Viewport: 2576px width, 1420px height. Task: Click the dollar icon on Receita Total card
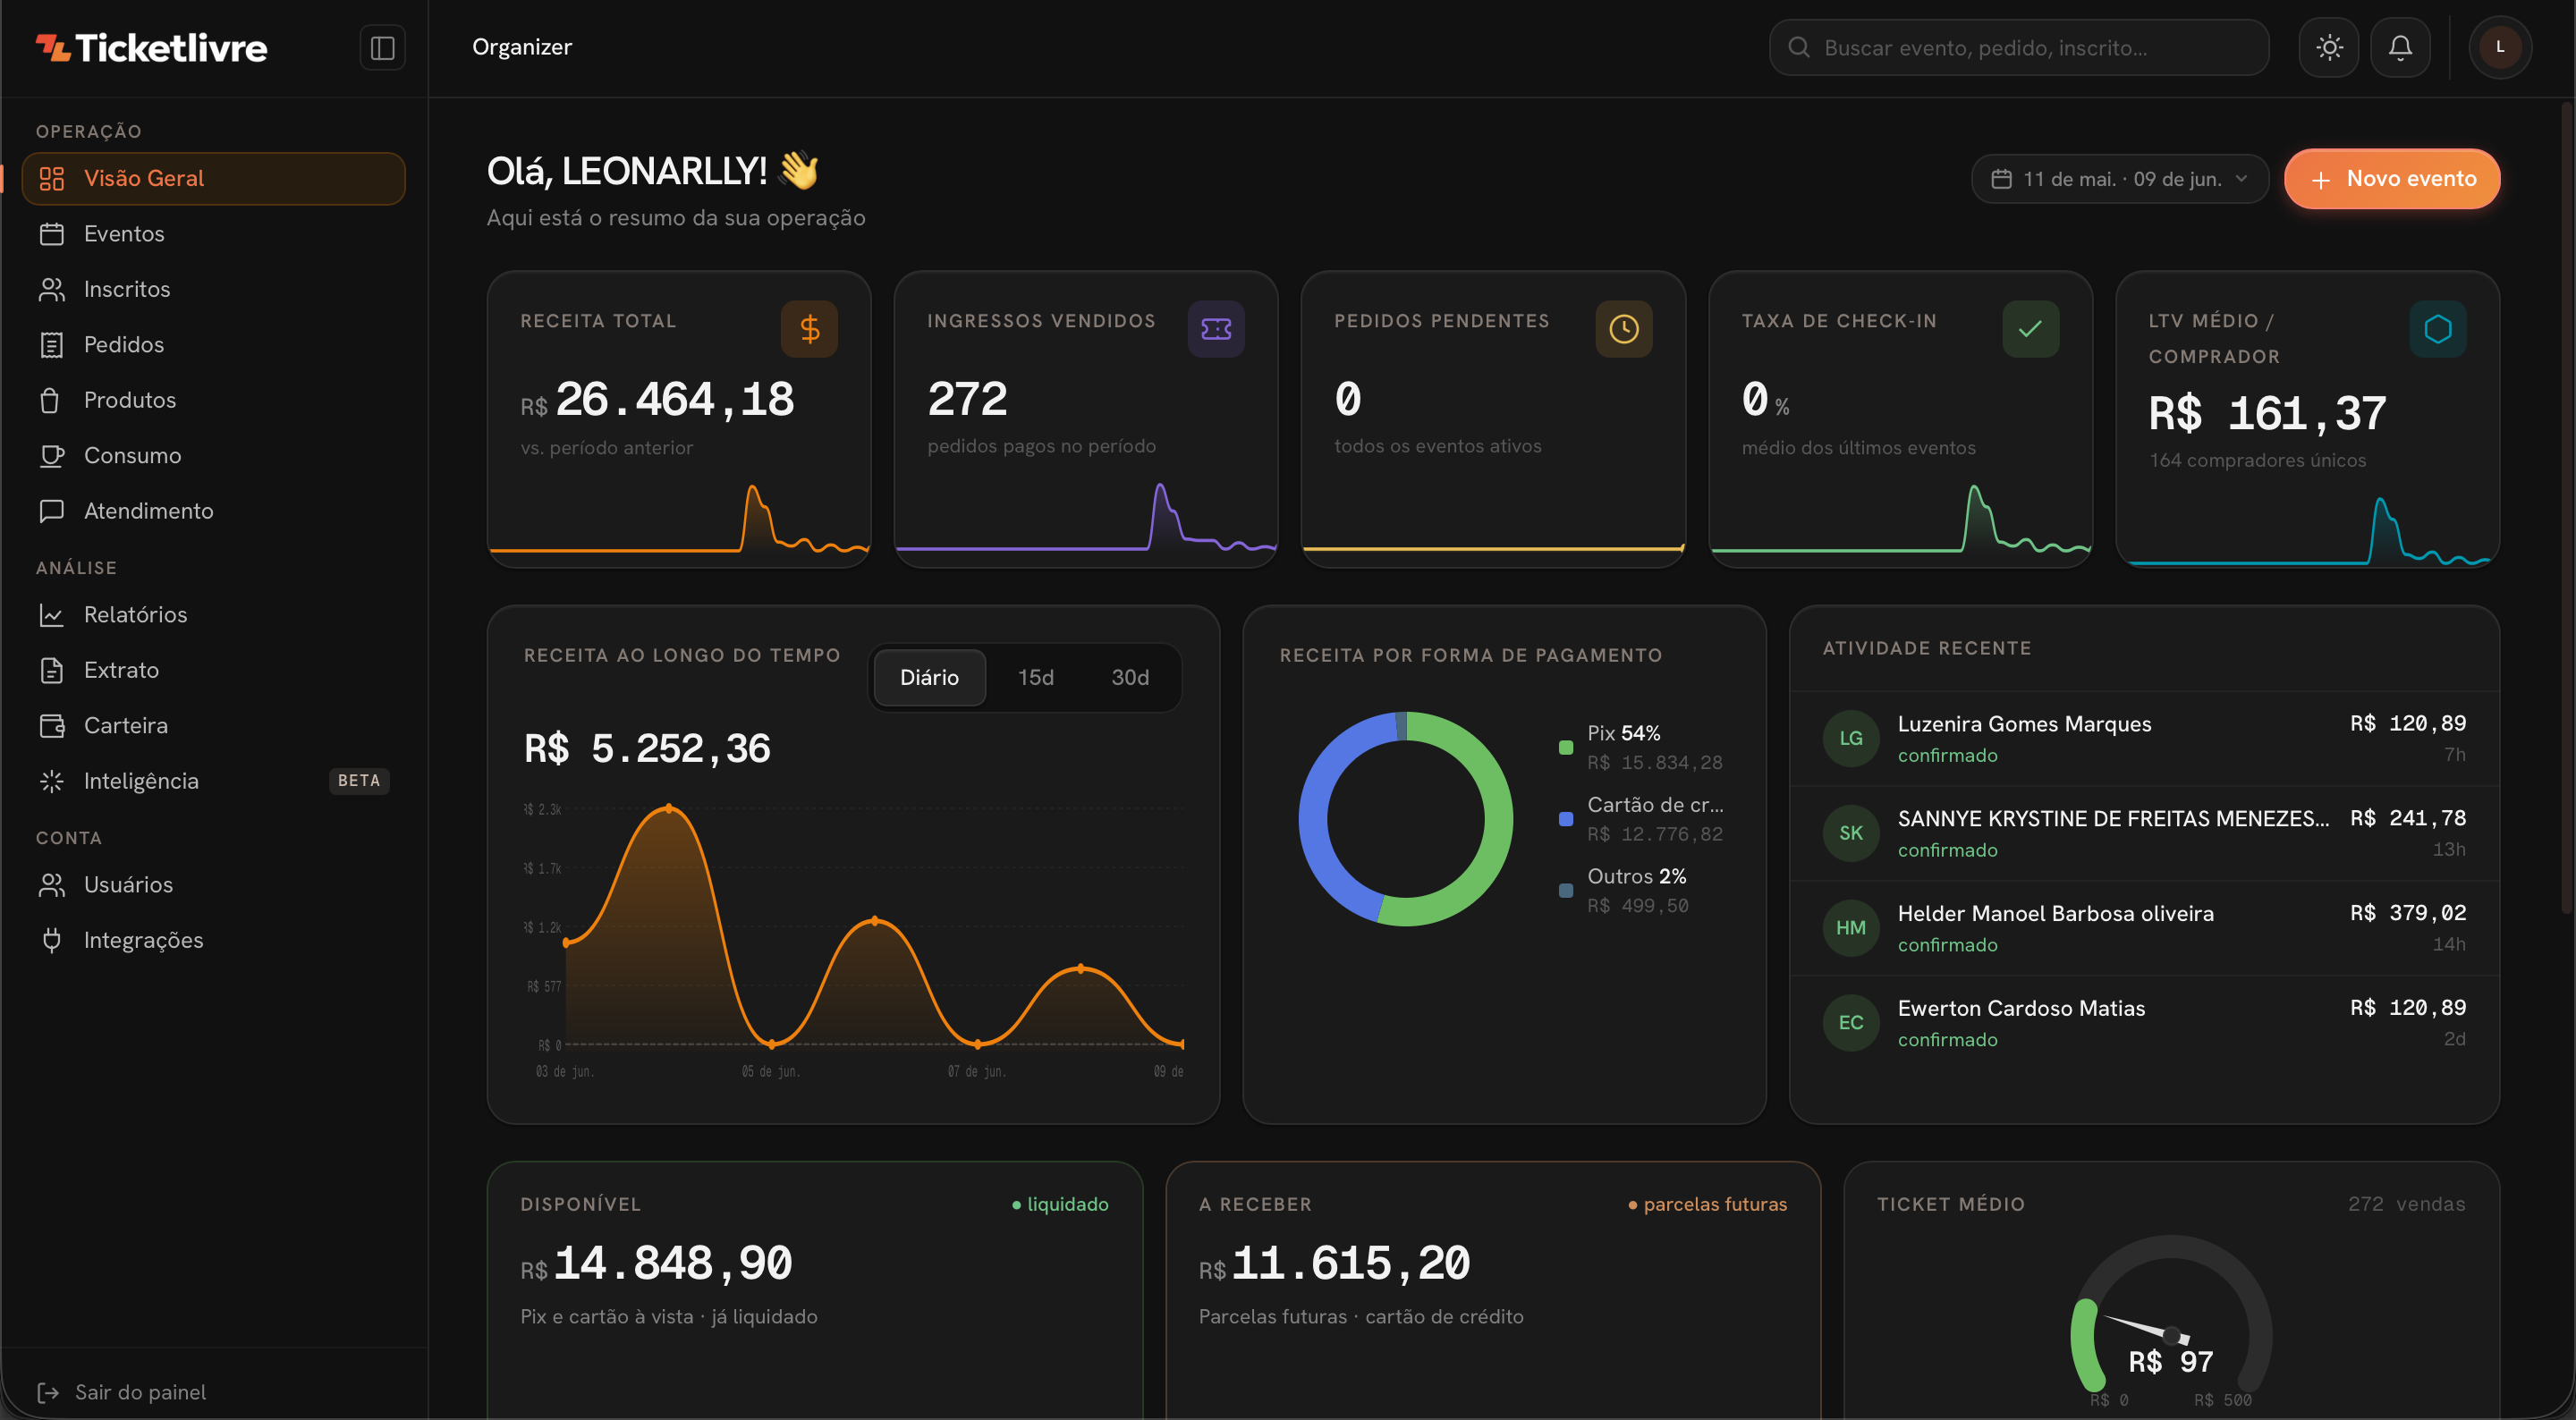coord(809,329)
